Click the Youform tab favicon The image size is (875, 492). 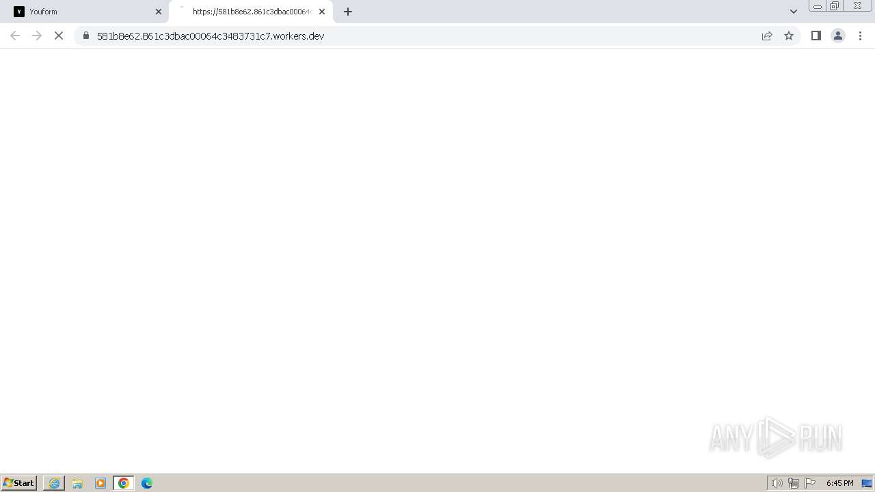click(19, 12)
